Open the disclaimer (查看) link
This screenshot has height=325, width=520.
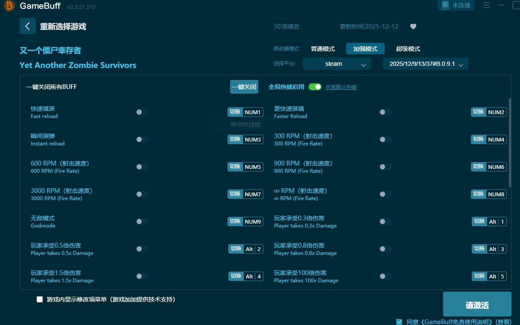pyautogui.click(x=504, y=322)
